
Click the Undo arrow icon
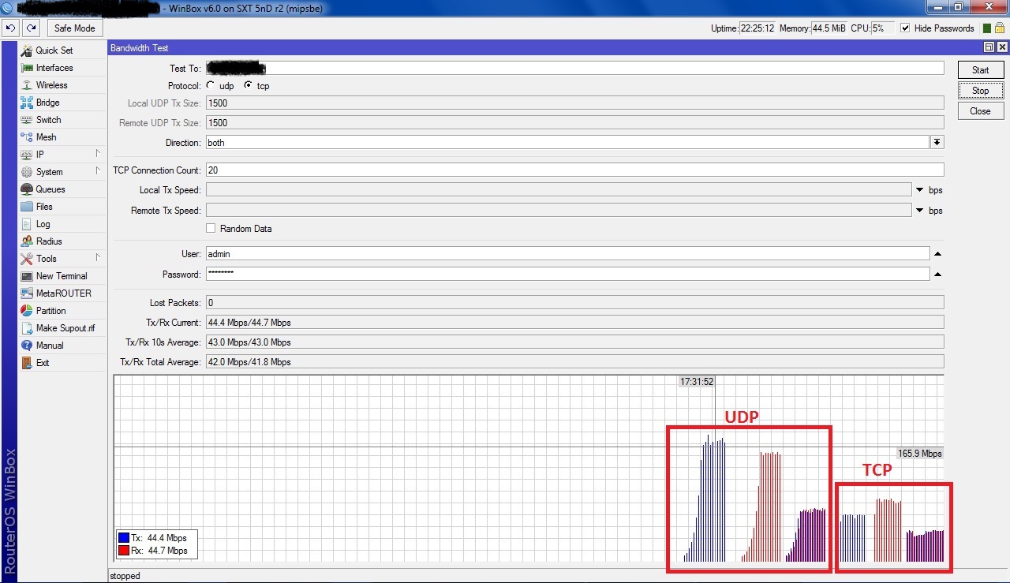pos(10,28)
